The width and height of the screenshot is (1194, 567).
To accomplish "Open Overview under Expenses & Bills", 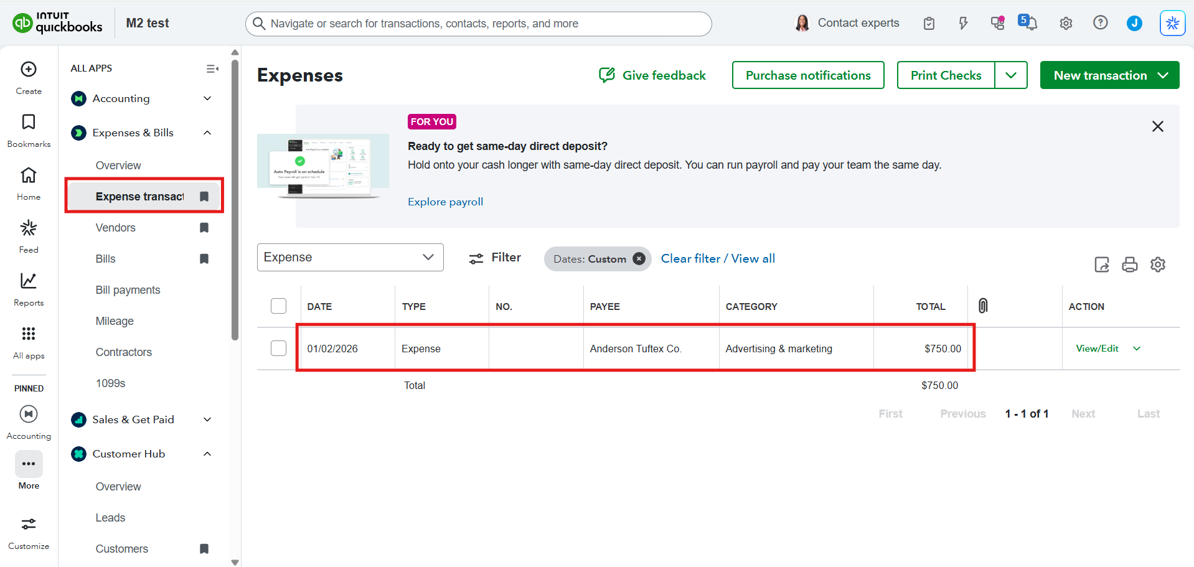I will (118, 166).
